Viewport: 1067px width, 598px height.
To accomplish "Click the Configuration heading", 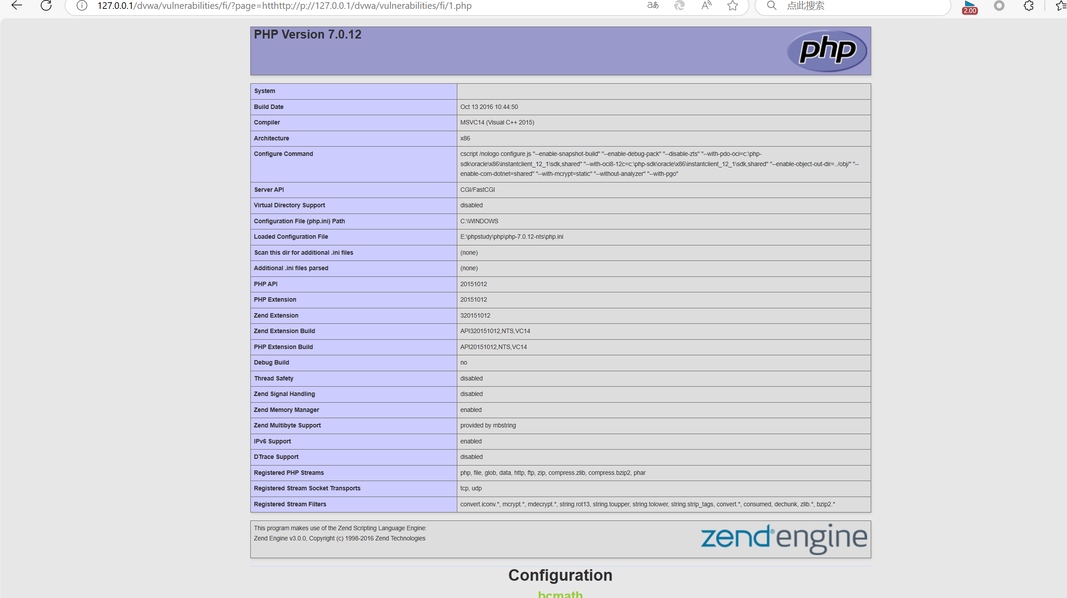I will pos(560,575).
